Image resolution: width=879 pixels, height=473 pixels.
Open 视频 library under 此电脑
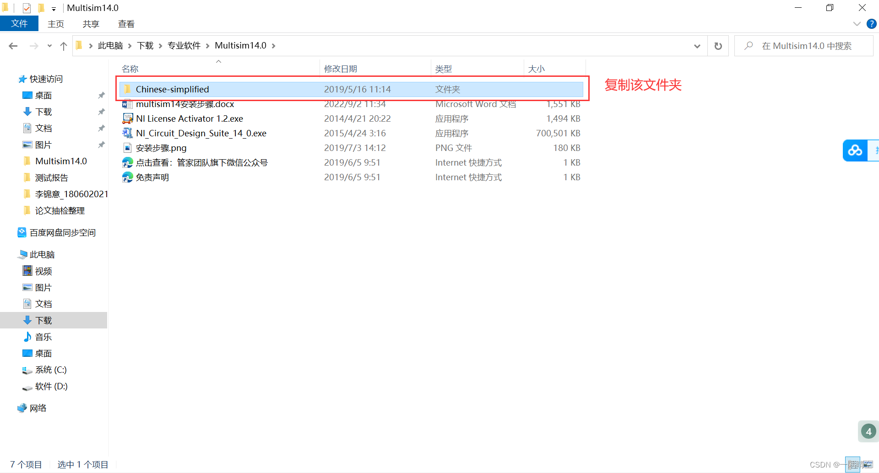tap(43, 271)
